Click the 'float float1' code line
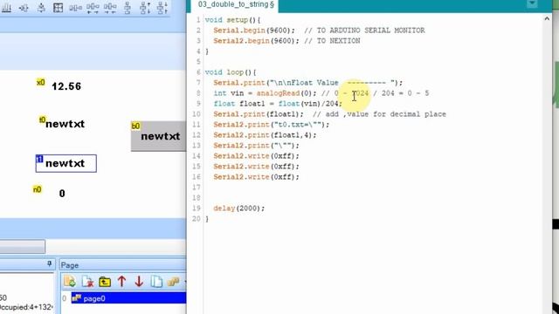The width and height of the screenshot is (559, 314). point(278,104)
